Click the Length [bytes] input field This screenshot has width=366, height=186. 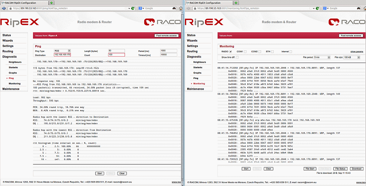click(x=116, y=51)
